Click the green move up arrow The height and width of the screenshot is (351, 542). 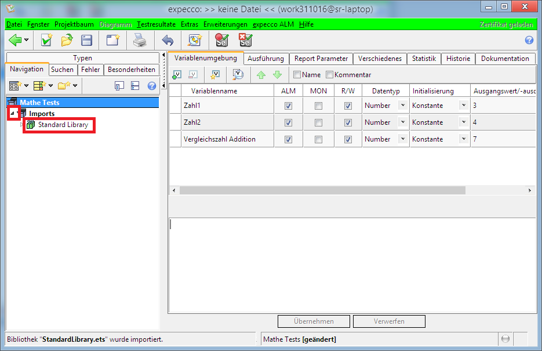pyautogui.click(x=261, y=74)
